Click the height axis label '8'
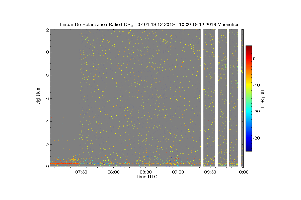 [47, 75]
